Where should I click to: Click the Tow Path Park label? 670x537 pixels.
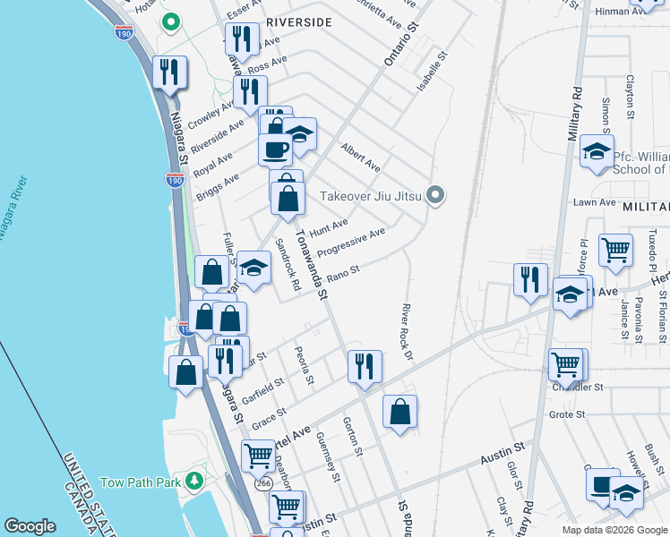click(x=141, y=482)
